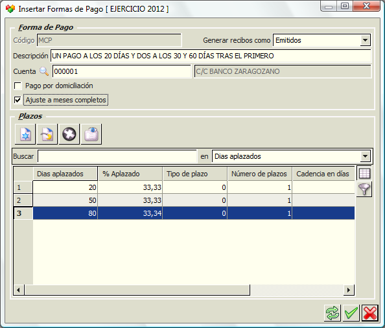Click the delete plazo cross icon

[69, 134]
